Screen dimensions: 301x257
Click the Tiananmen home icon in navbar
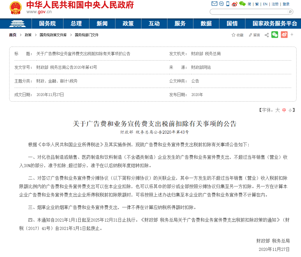(x=18, y=23)
